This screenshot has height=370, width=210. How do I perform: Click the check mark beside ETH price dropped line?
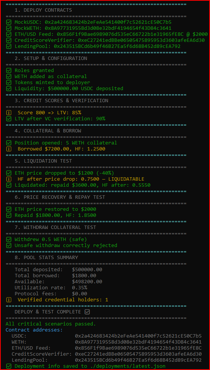(9, 173)
